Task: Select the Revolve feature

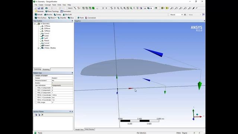Action: click(x=48, y=15)
